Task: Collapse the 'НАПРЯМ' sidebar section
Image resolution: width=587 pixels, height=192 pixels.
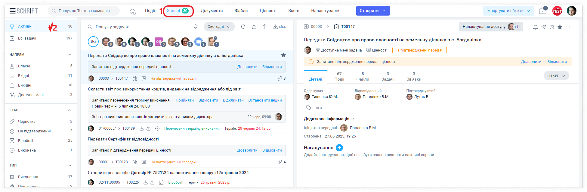Action: tap(70, 55)
